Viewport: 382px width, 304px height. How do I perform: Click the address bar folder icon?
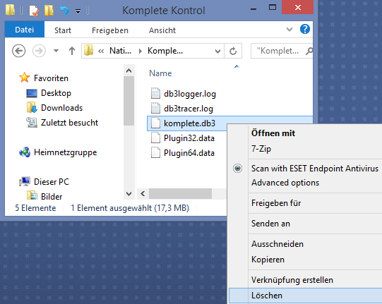click(88, 50)
